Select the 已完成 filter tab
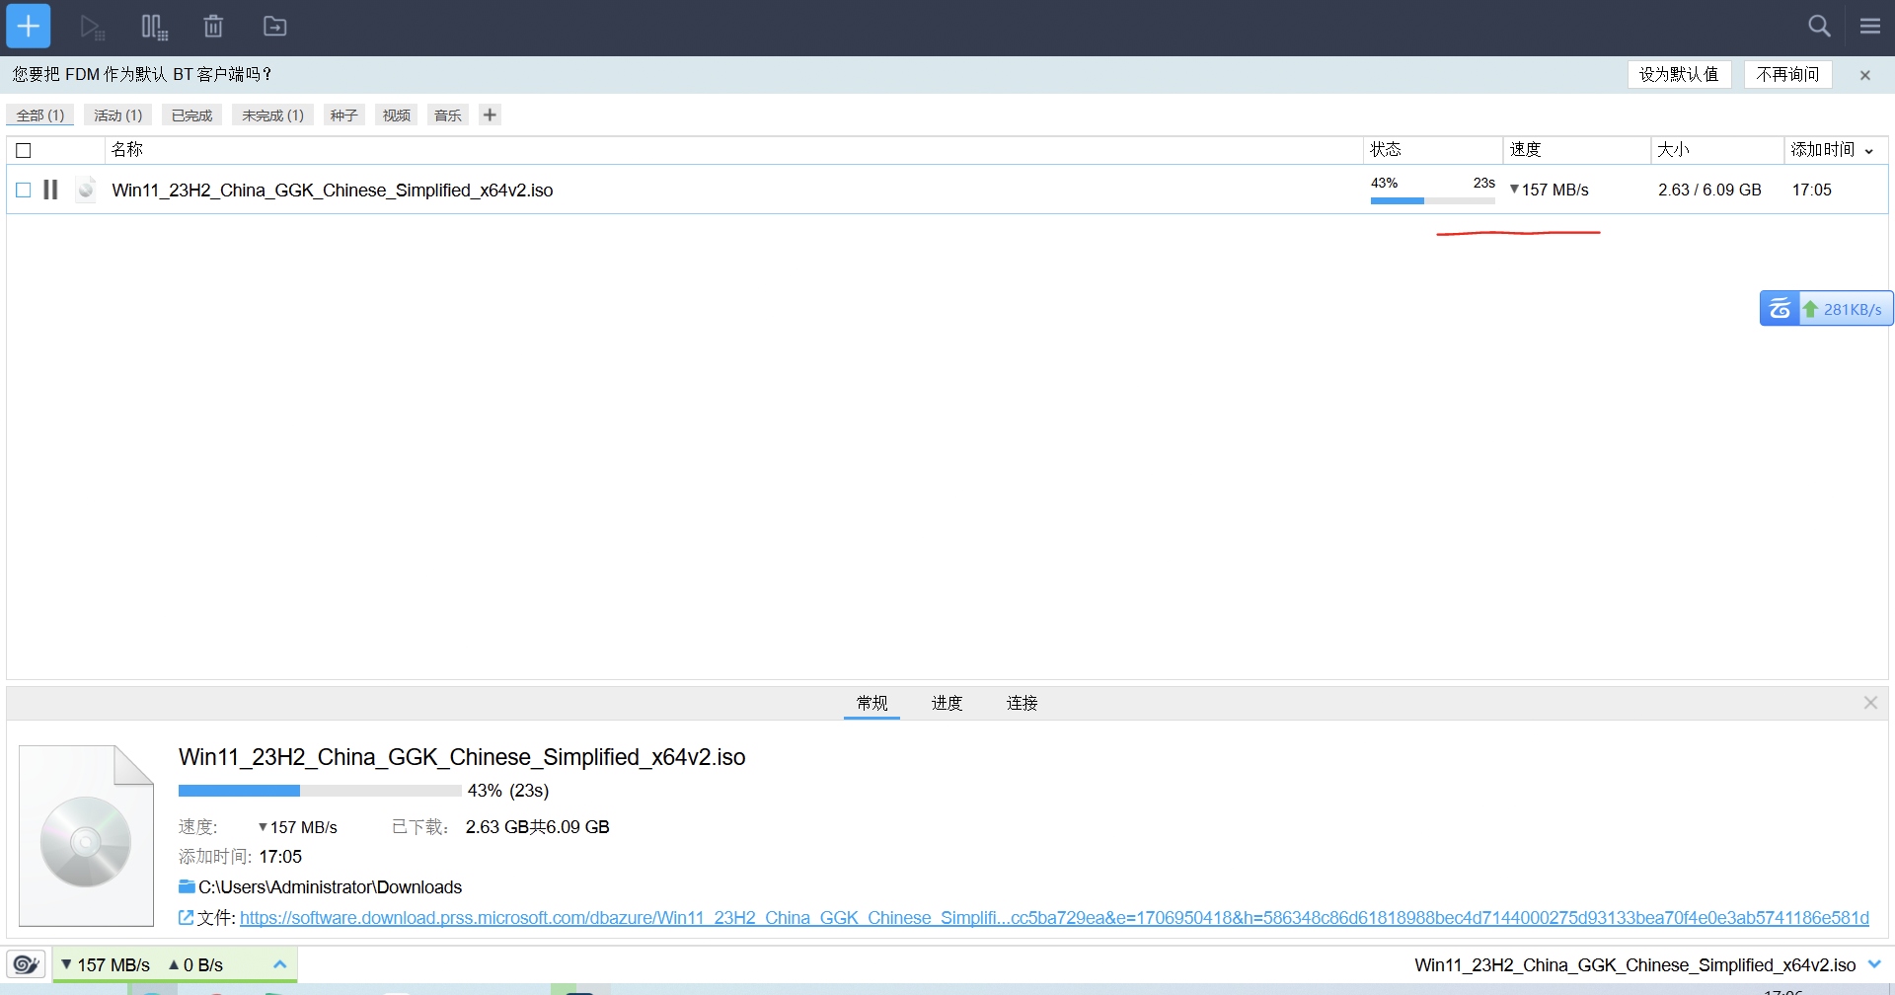Viewport: 1895px width, 995px height. pos(191,115)
